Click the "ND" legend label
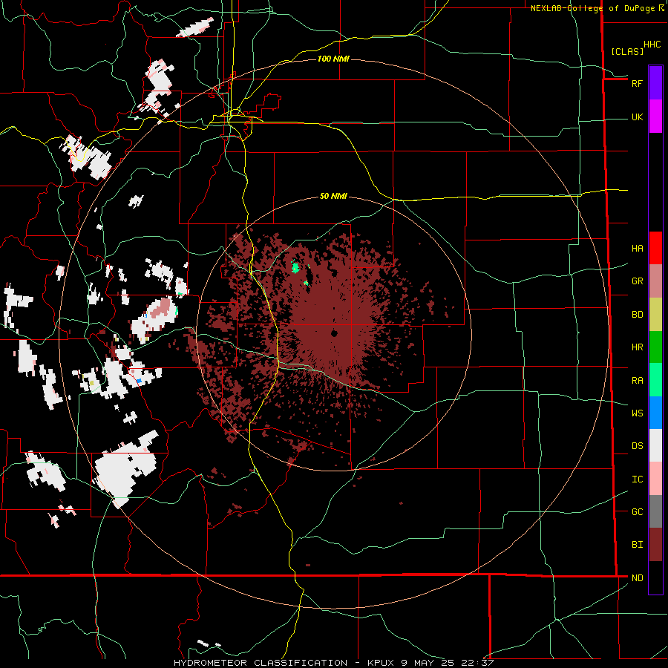The width and height of the screenshot is (668, 668). 637,578
